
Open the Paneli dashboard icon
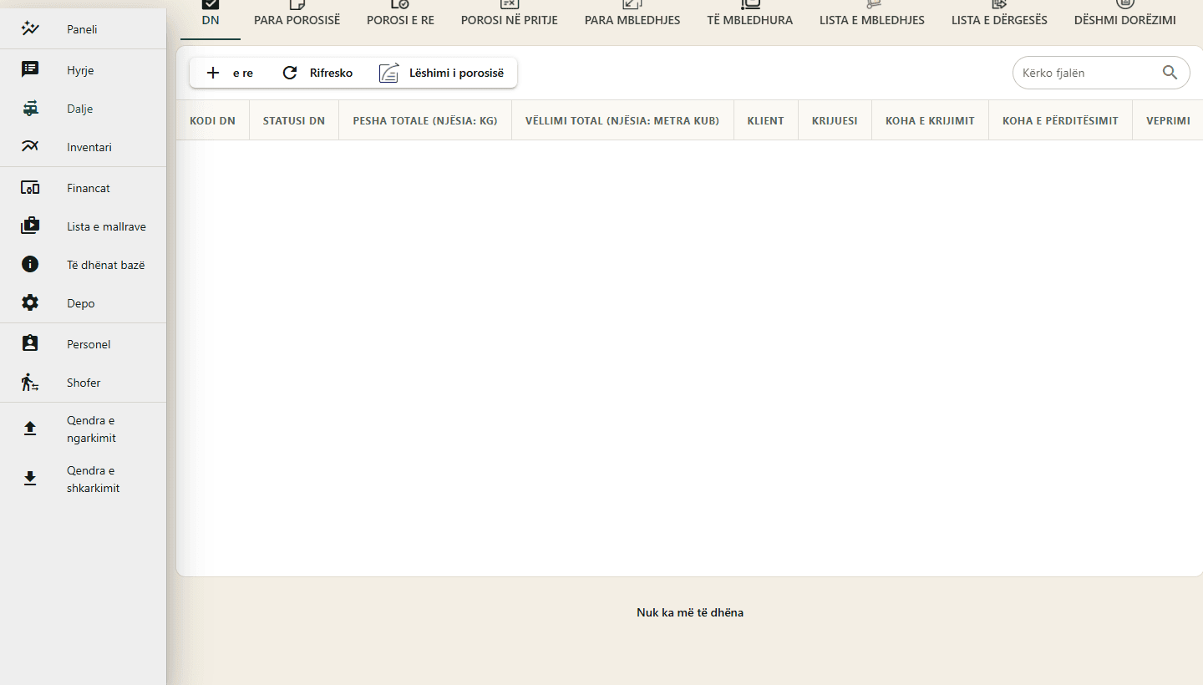point(30,29)
